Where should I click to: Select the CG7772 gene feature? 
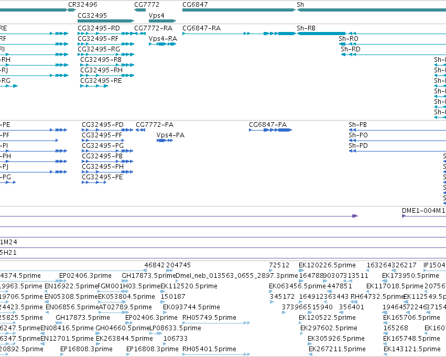pyautogui.click(x=139, y=10)
